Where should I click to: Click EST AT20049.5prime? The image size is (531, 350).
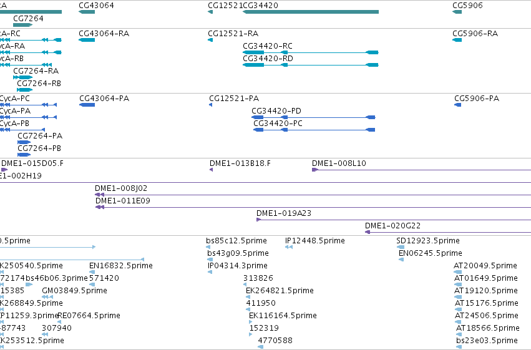coord(485,266)
